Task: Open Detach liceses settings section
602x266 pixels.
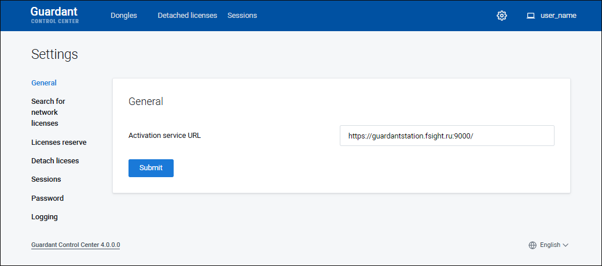Action: [55, 161]
